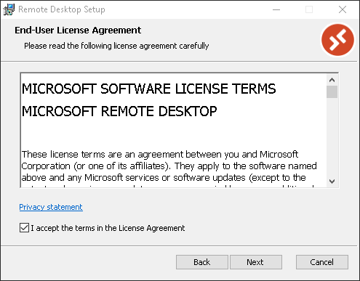Open the Privacy statement link

51,207
